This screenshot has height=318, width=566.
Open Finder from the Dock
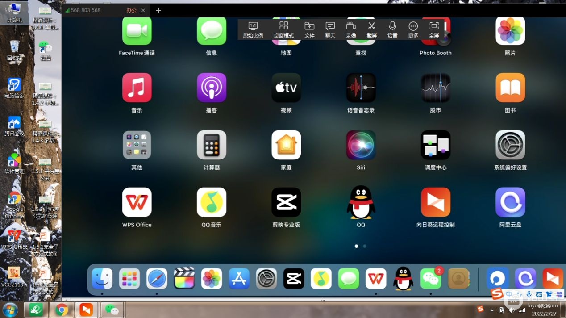[x=102, y=279]
